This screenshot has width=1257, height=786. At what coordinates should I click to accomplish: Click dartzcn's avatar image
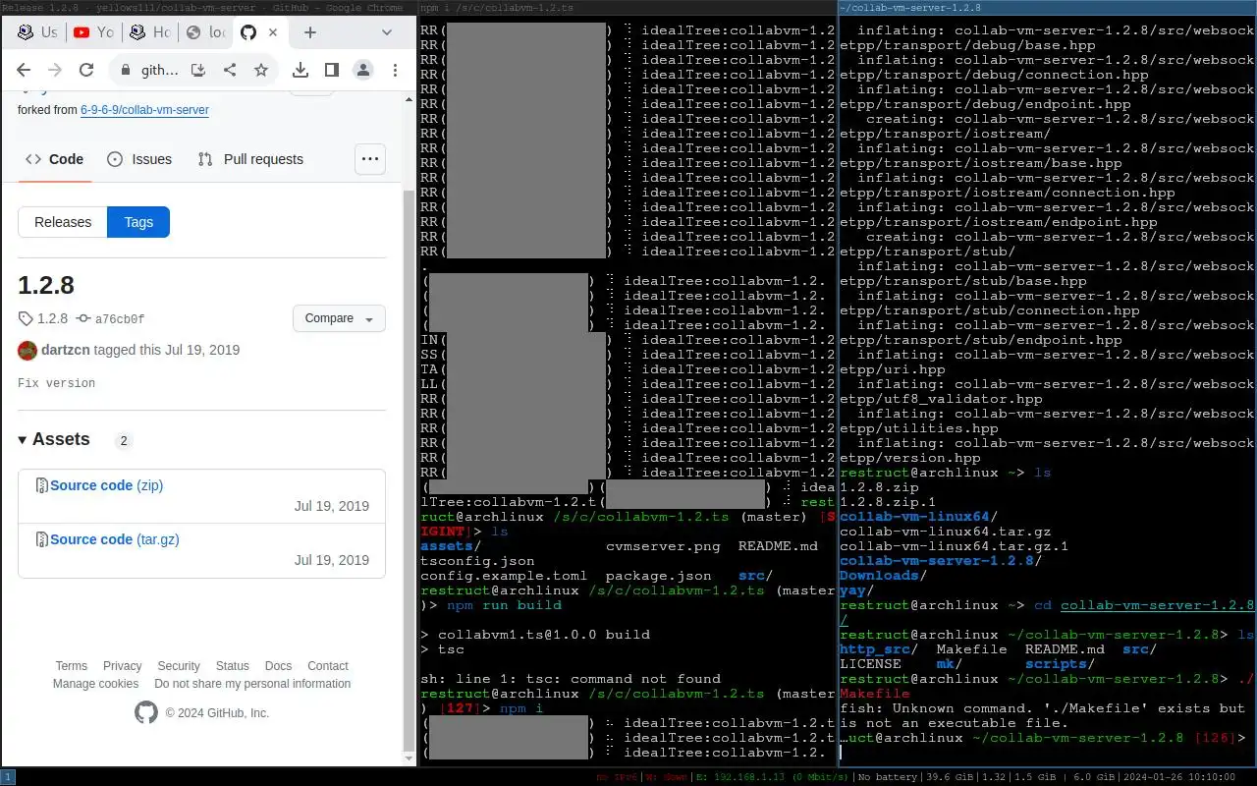coord(27,350)
